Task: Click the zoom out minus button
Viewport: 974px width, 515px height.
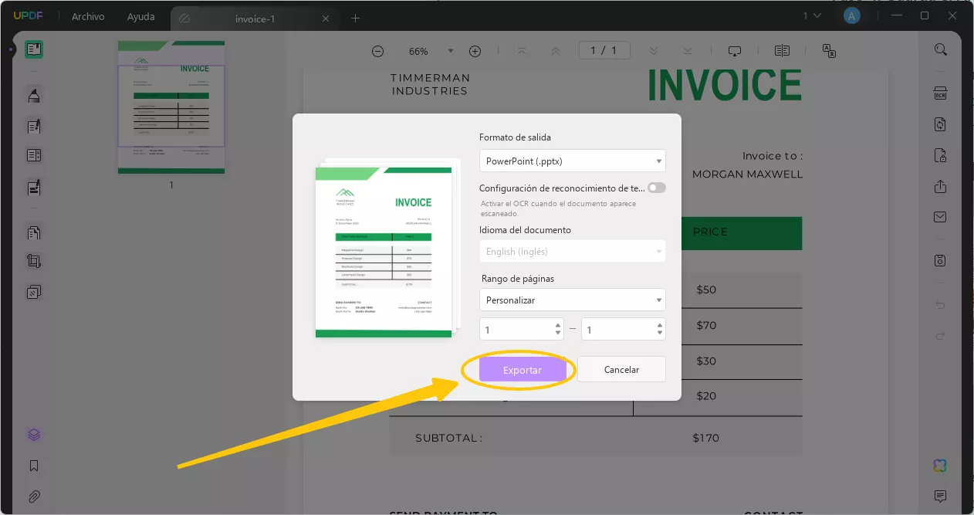Action: 377,51
